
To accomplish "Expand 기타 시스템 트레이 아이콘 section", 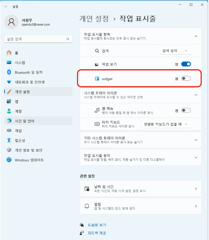I will click(x=196, y=140).
